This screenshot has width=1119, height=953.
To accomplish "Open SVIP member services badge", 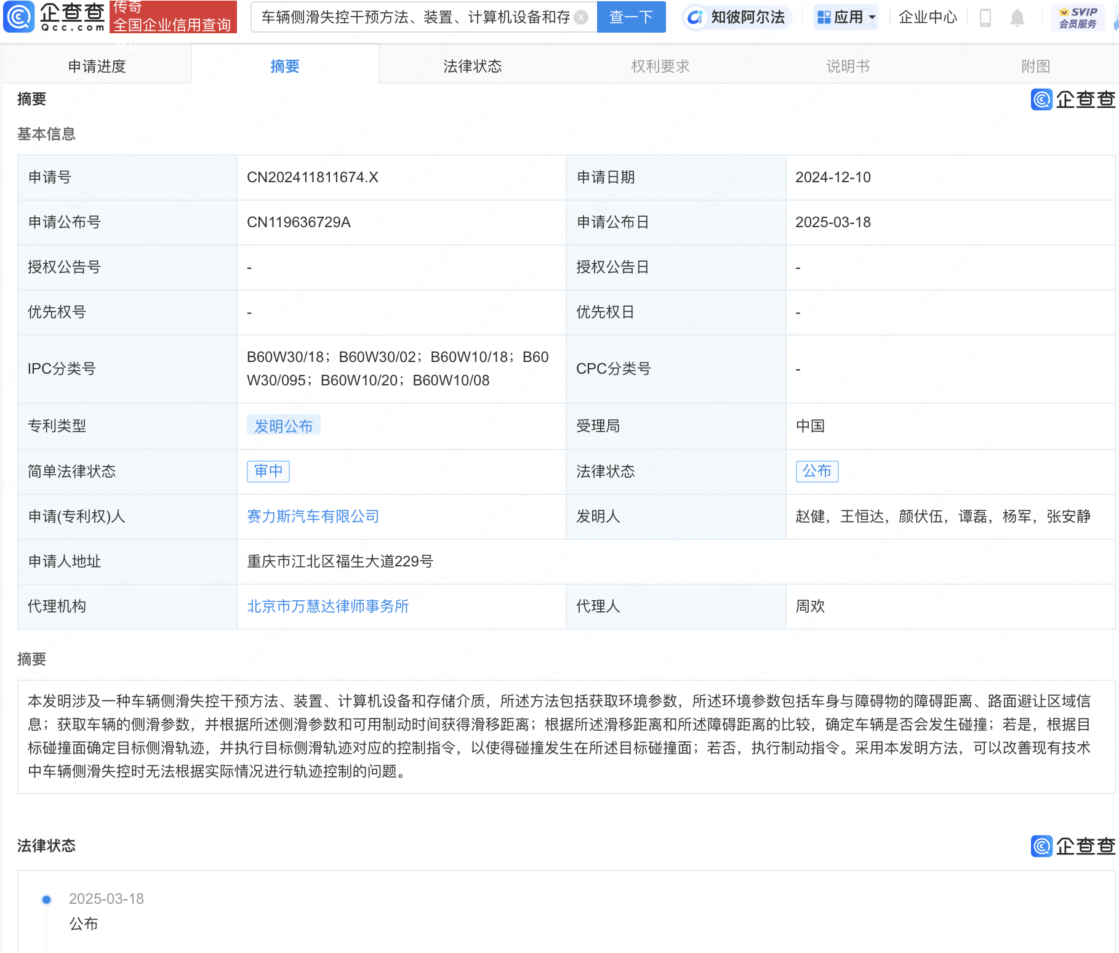I will [1078, 17].
